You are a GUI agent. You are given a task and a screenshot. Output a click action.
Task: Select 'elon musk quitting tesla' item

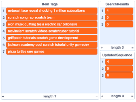click(x=52, y=24)
